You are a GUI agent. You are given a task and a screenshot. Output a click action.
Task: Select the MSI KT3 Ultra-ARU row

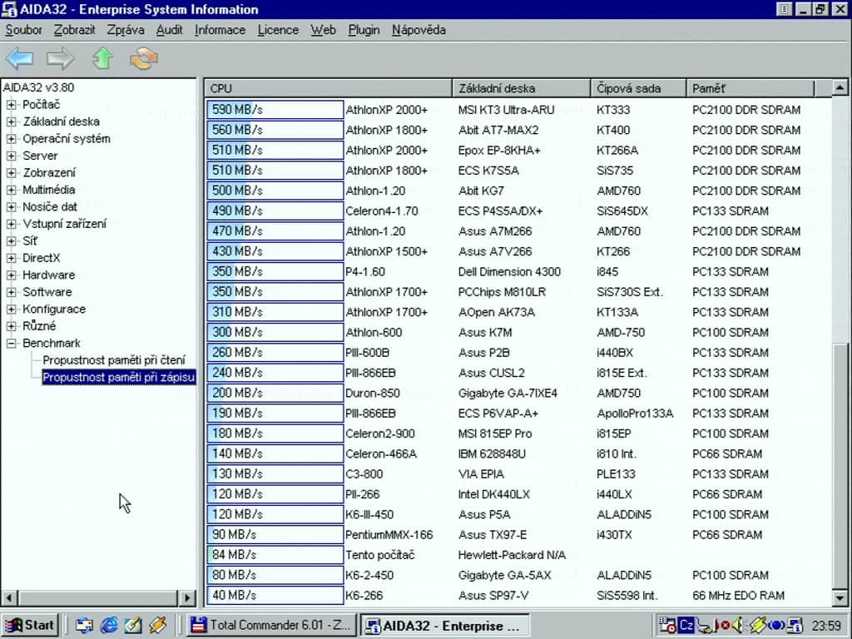pos(518,110)
